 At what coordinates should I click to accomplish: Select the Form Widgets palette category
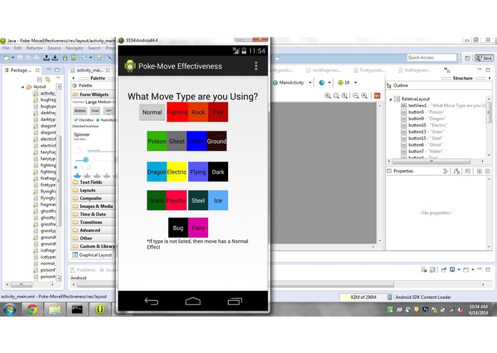click(93, 94)
